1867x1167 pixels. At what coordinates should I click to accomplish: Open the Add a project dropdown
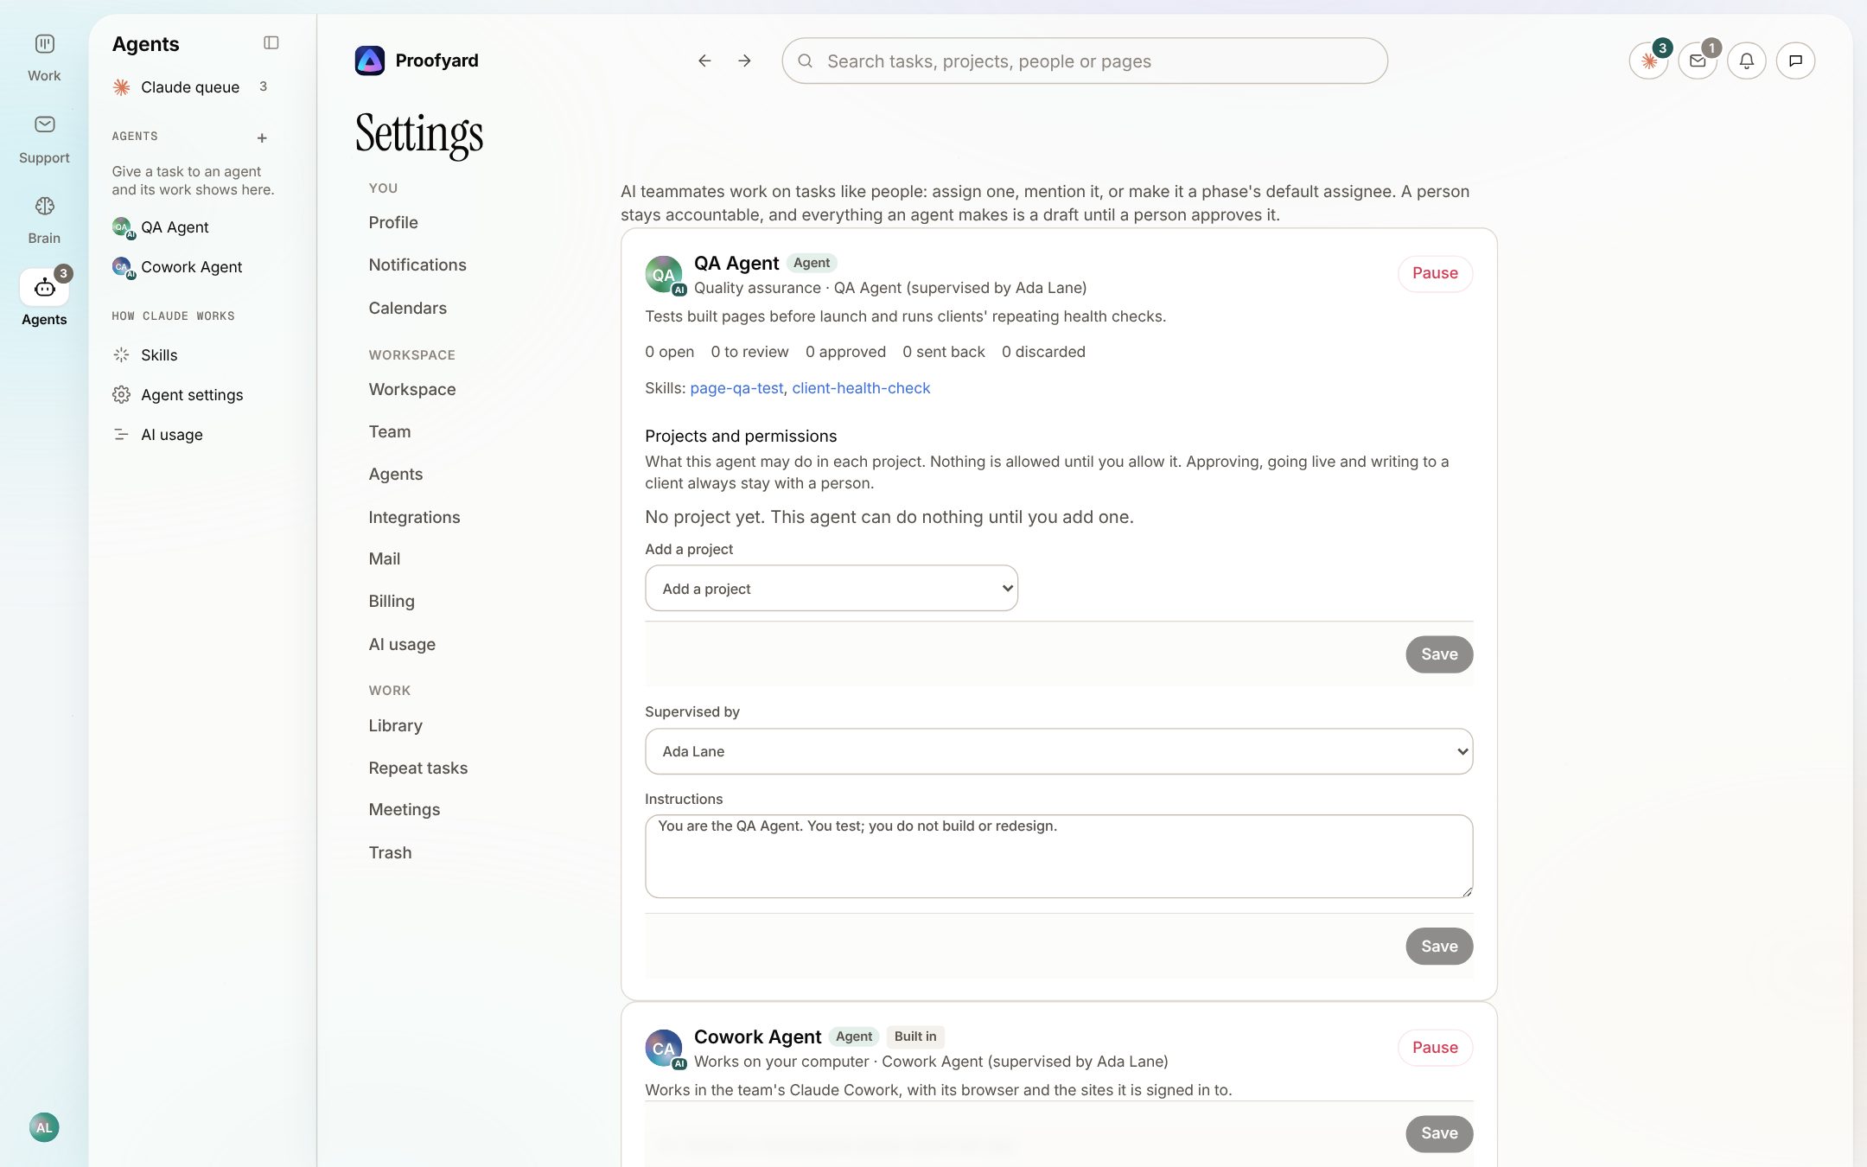pos(832,589)
